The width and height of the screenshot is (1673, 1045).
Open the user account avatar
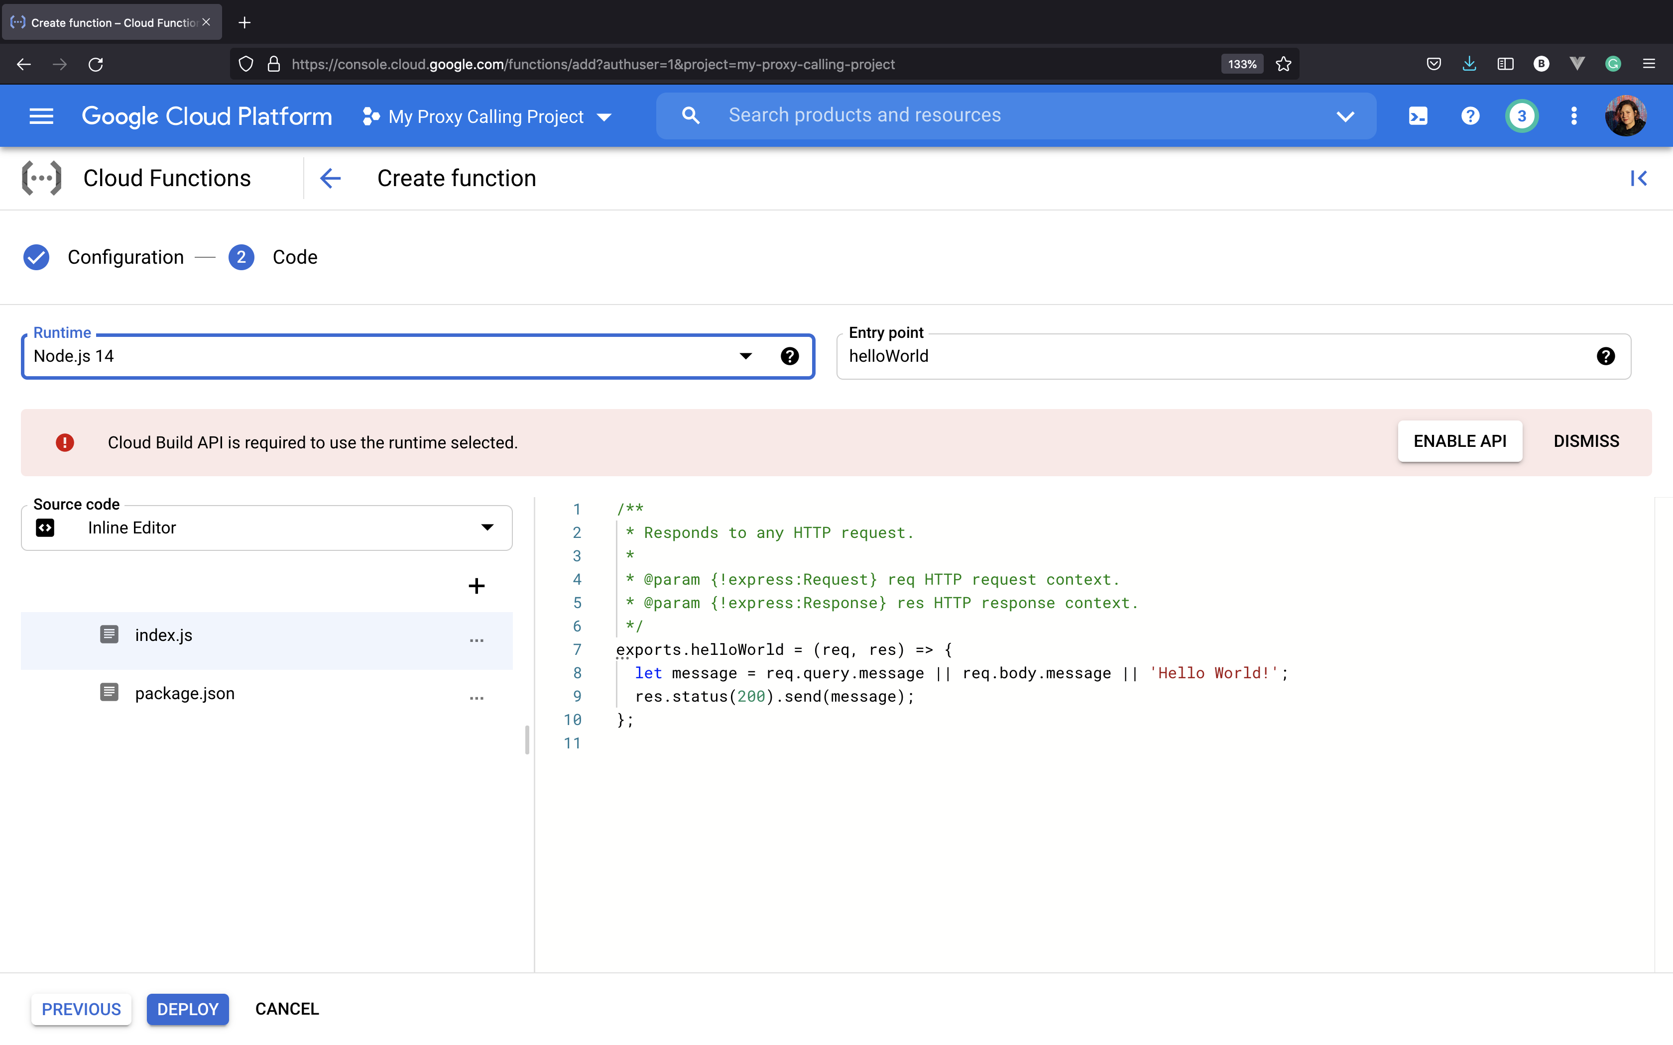tap(1626, 116)
